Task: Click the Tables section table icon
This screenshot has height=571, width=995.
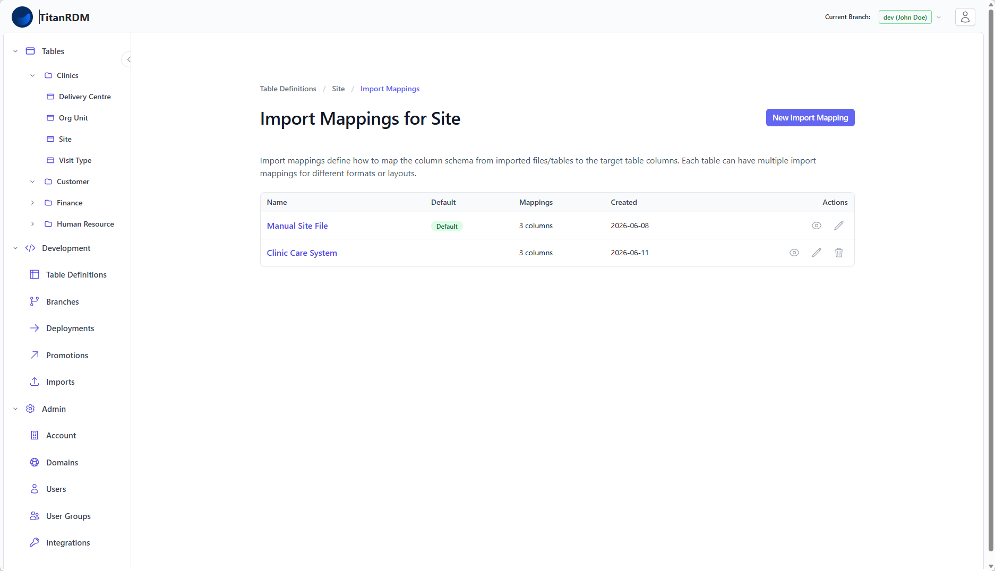Action: click(x=30, y=51)
